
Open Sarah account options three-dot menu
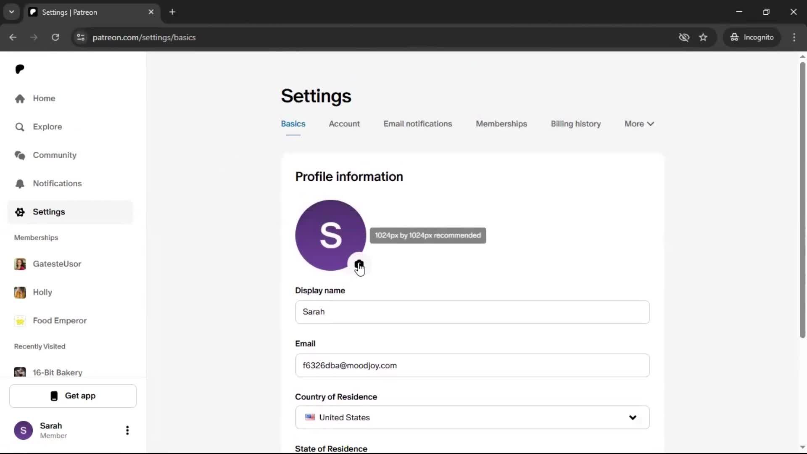click(127, 430)
